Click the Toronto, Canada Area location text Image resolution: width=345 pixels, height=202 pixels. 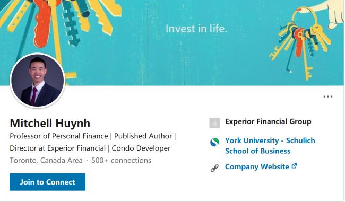coord(46,160)
